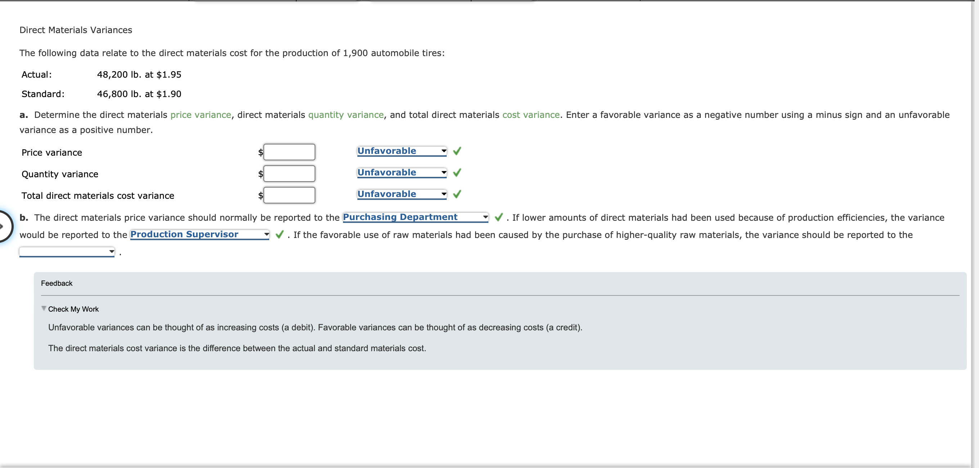Click the Total direct materials cost variance field

289,196
